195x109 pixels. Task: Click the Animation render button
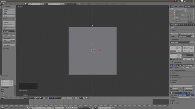point(182,34)
